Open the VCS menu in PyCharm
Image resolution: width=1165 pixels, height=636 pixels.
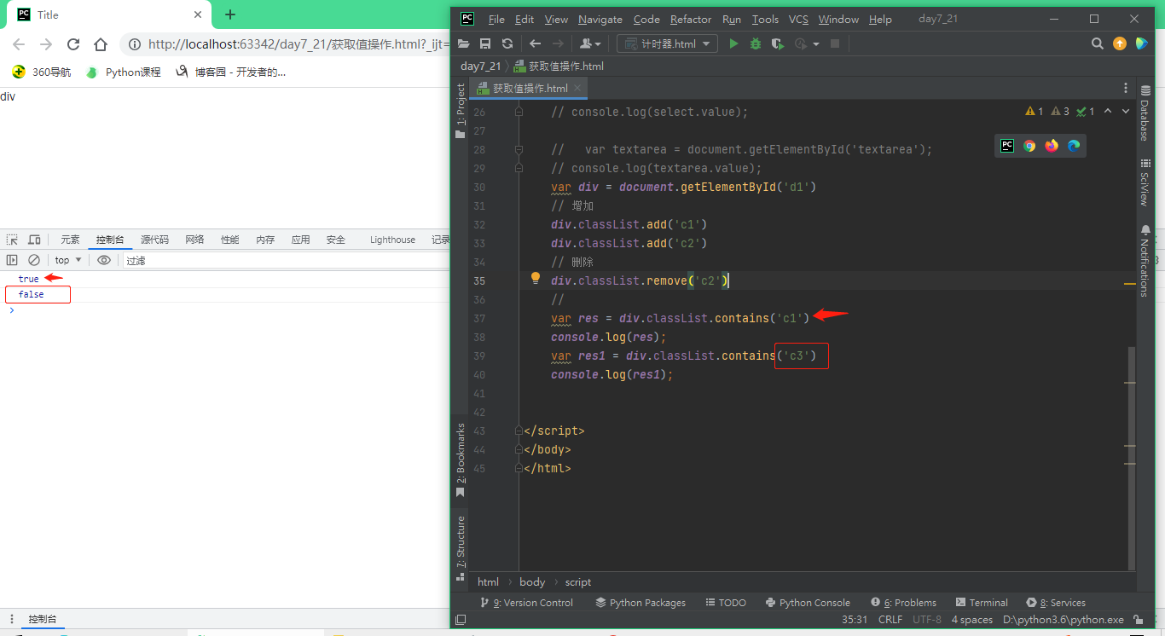(x=798, y=19)
